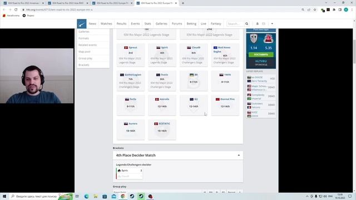
Task: Open the B8 team card
Action: (194, 81)
